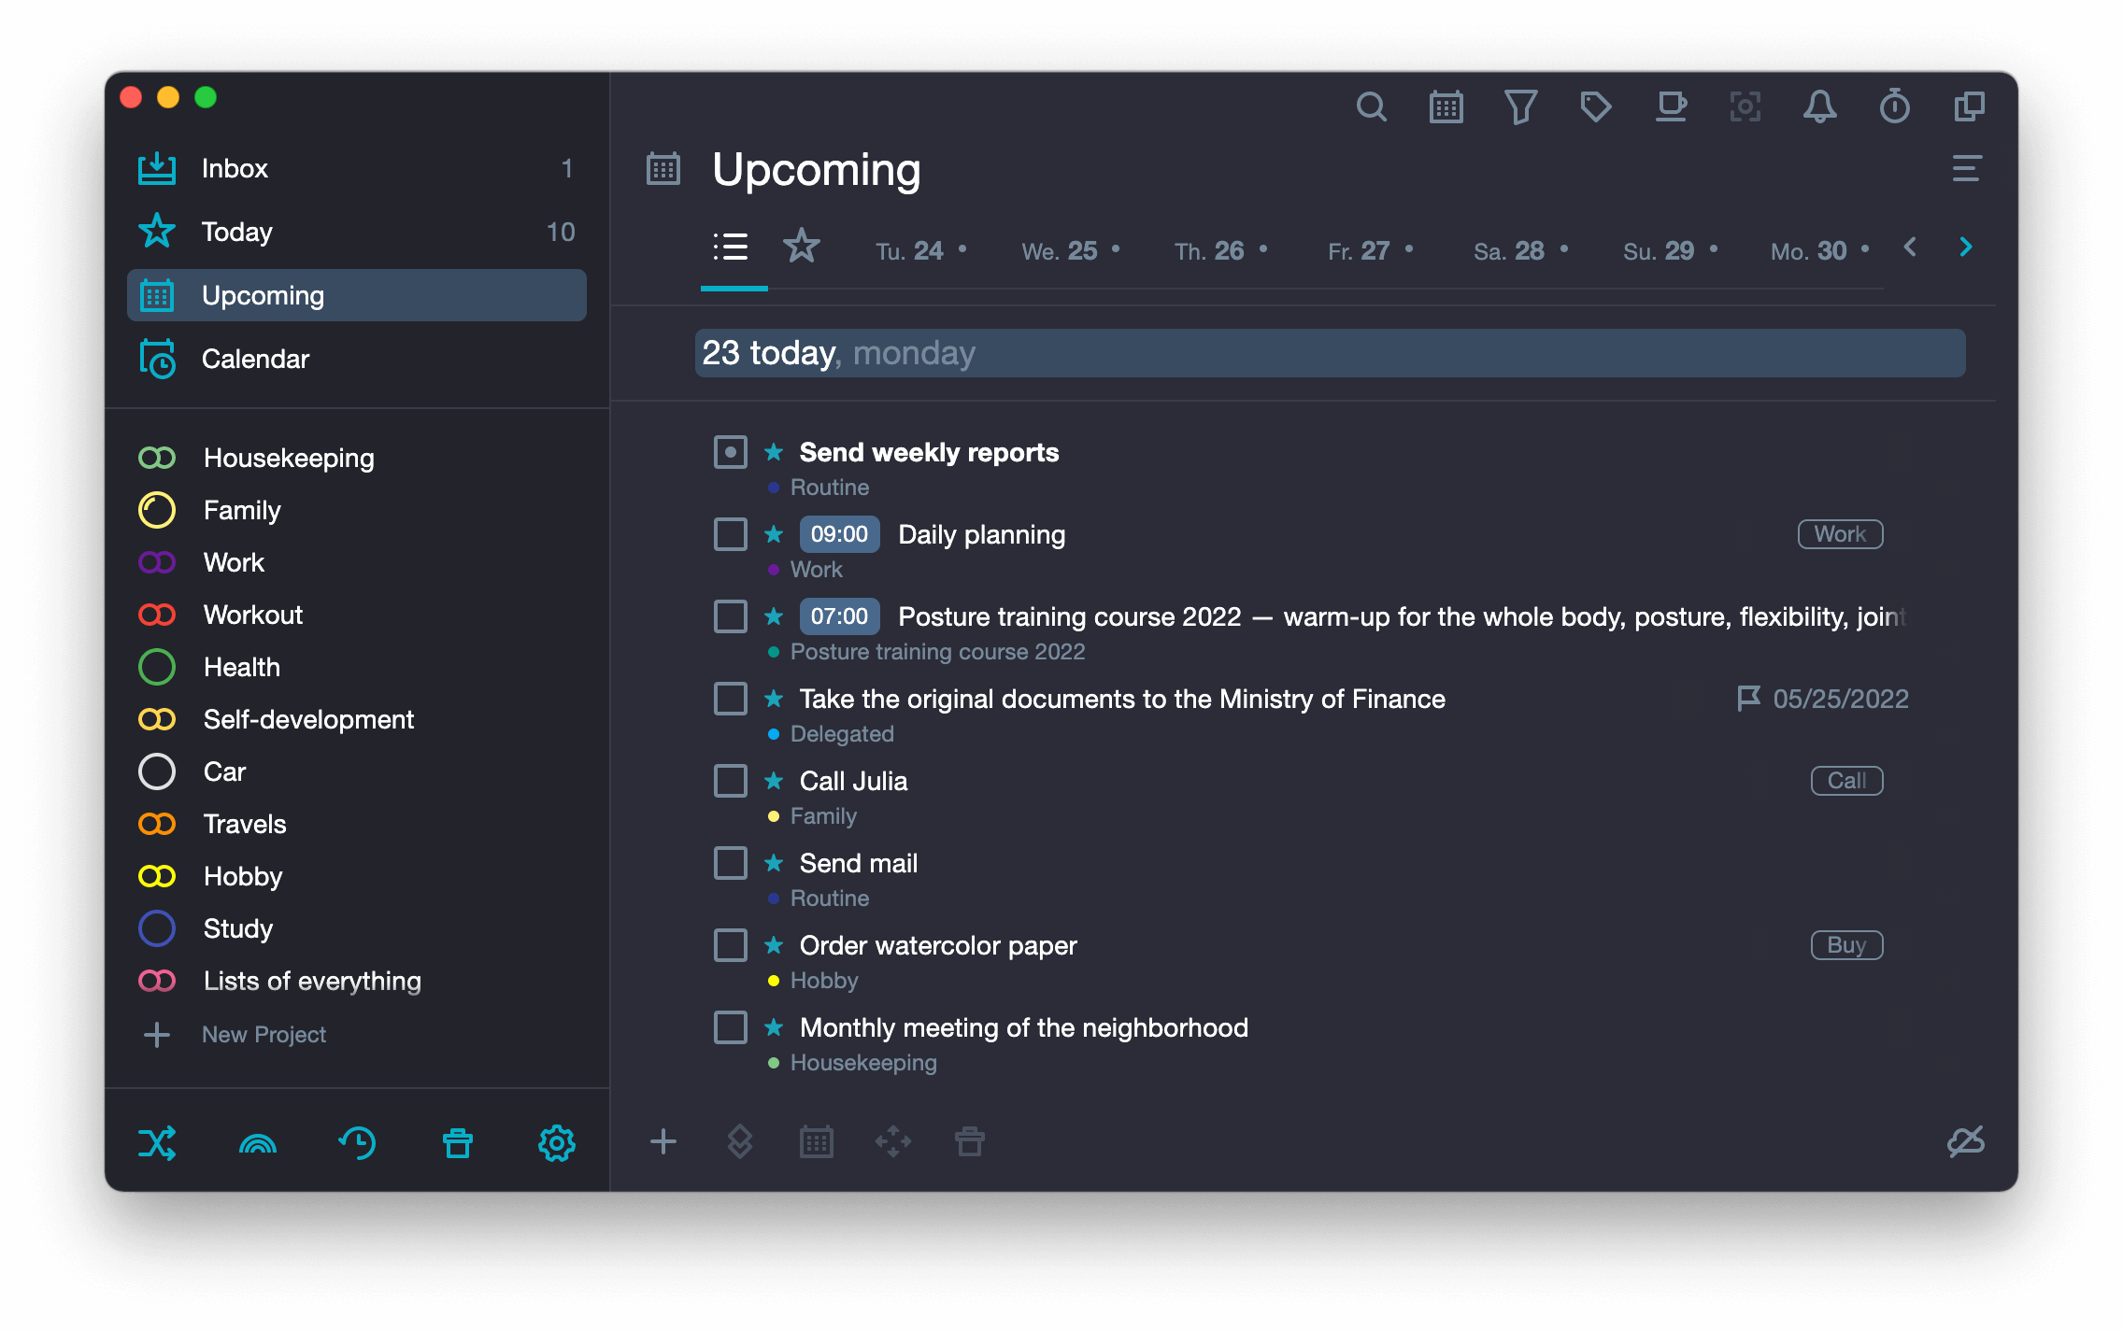Check off Order watercolor paper task
Image resolution: width=2123 pixels, height=1330 pixels.
pos(730,945)
